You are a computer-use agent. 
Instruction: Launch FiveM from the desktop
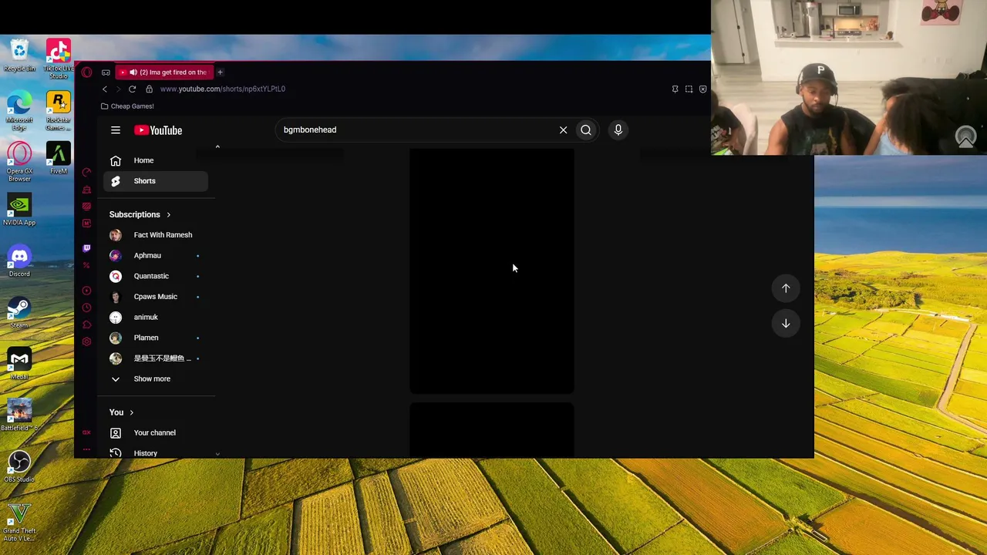(59, 159)
